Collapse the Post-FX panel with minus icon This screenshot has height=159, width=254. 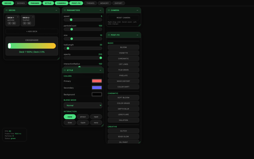137,35
